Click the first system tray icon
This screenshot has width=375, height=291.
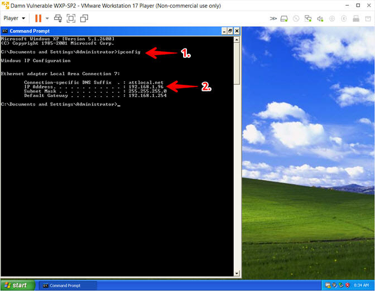[328, 285]
